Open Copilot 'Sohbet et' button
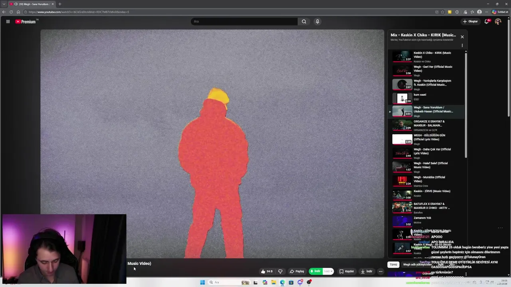This screenshot has height=287, width=511. tap(500, 12)
